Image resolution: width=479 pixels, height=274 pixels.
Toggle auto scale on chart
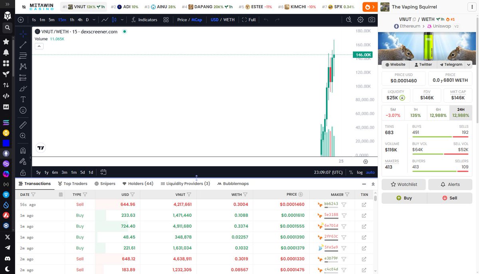pyautogui.click(x=370, y=173)
